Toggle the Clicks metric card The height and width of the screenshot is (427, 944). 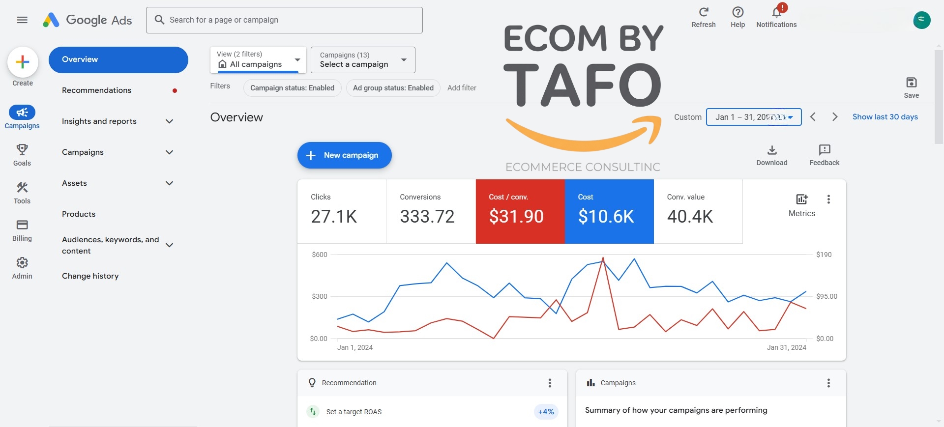(x=341, y=211)
